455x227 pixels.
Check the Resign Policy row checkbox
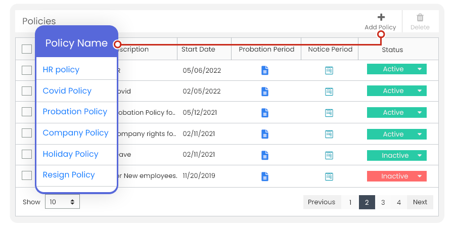pyautogui.click(x=27, y=175)
